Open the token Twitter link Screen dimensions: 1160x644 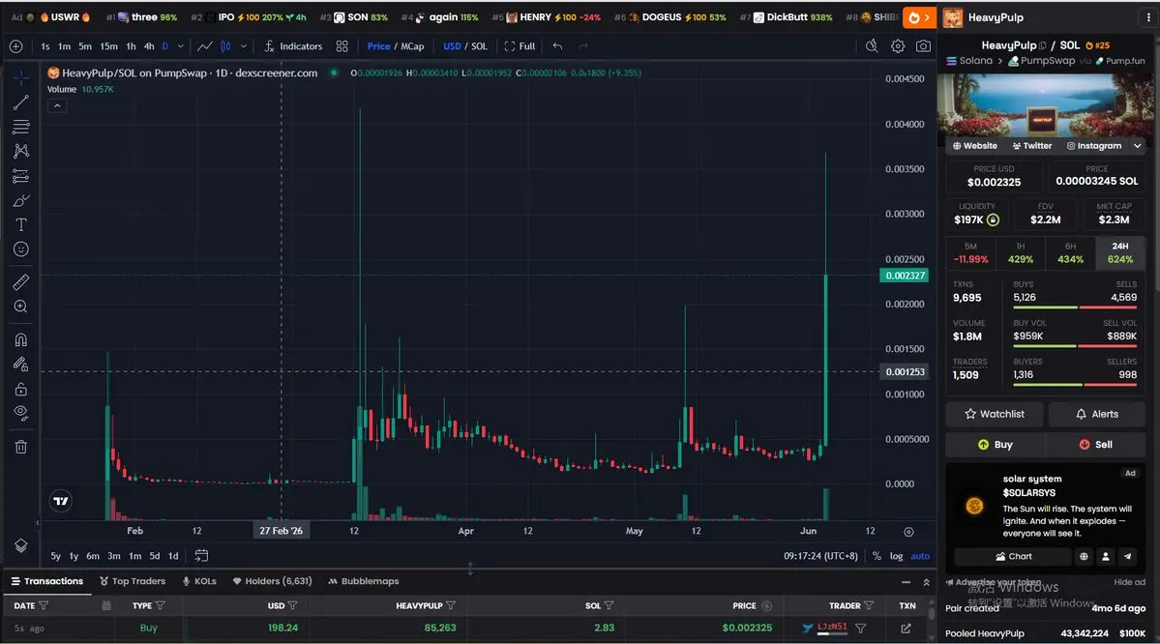(1032, 146)
